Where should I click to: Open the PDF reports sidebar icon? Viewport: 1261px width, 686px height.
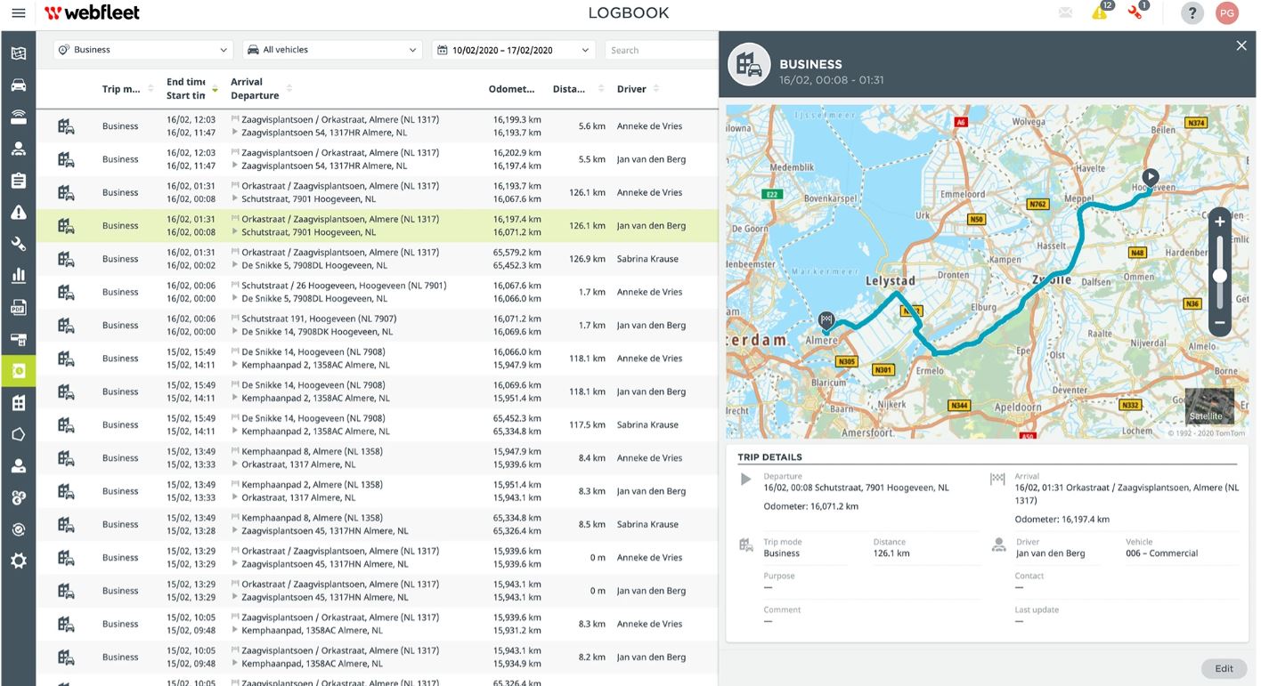(18, 308)
